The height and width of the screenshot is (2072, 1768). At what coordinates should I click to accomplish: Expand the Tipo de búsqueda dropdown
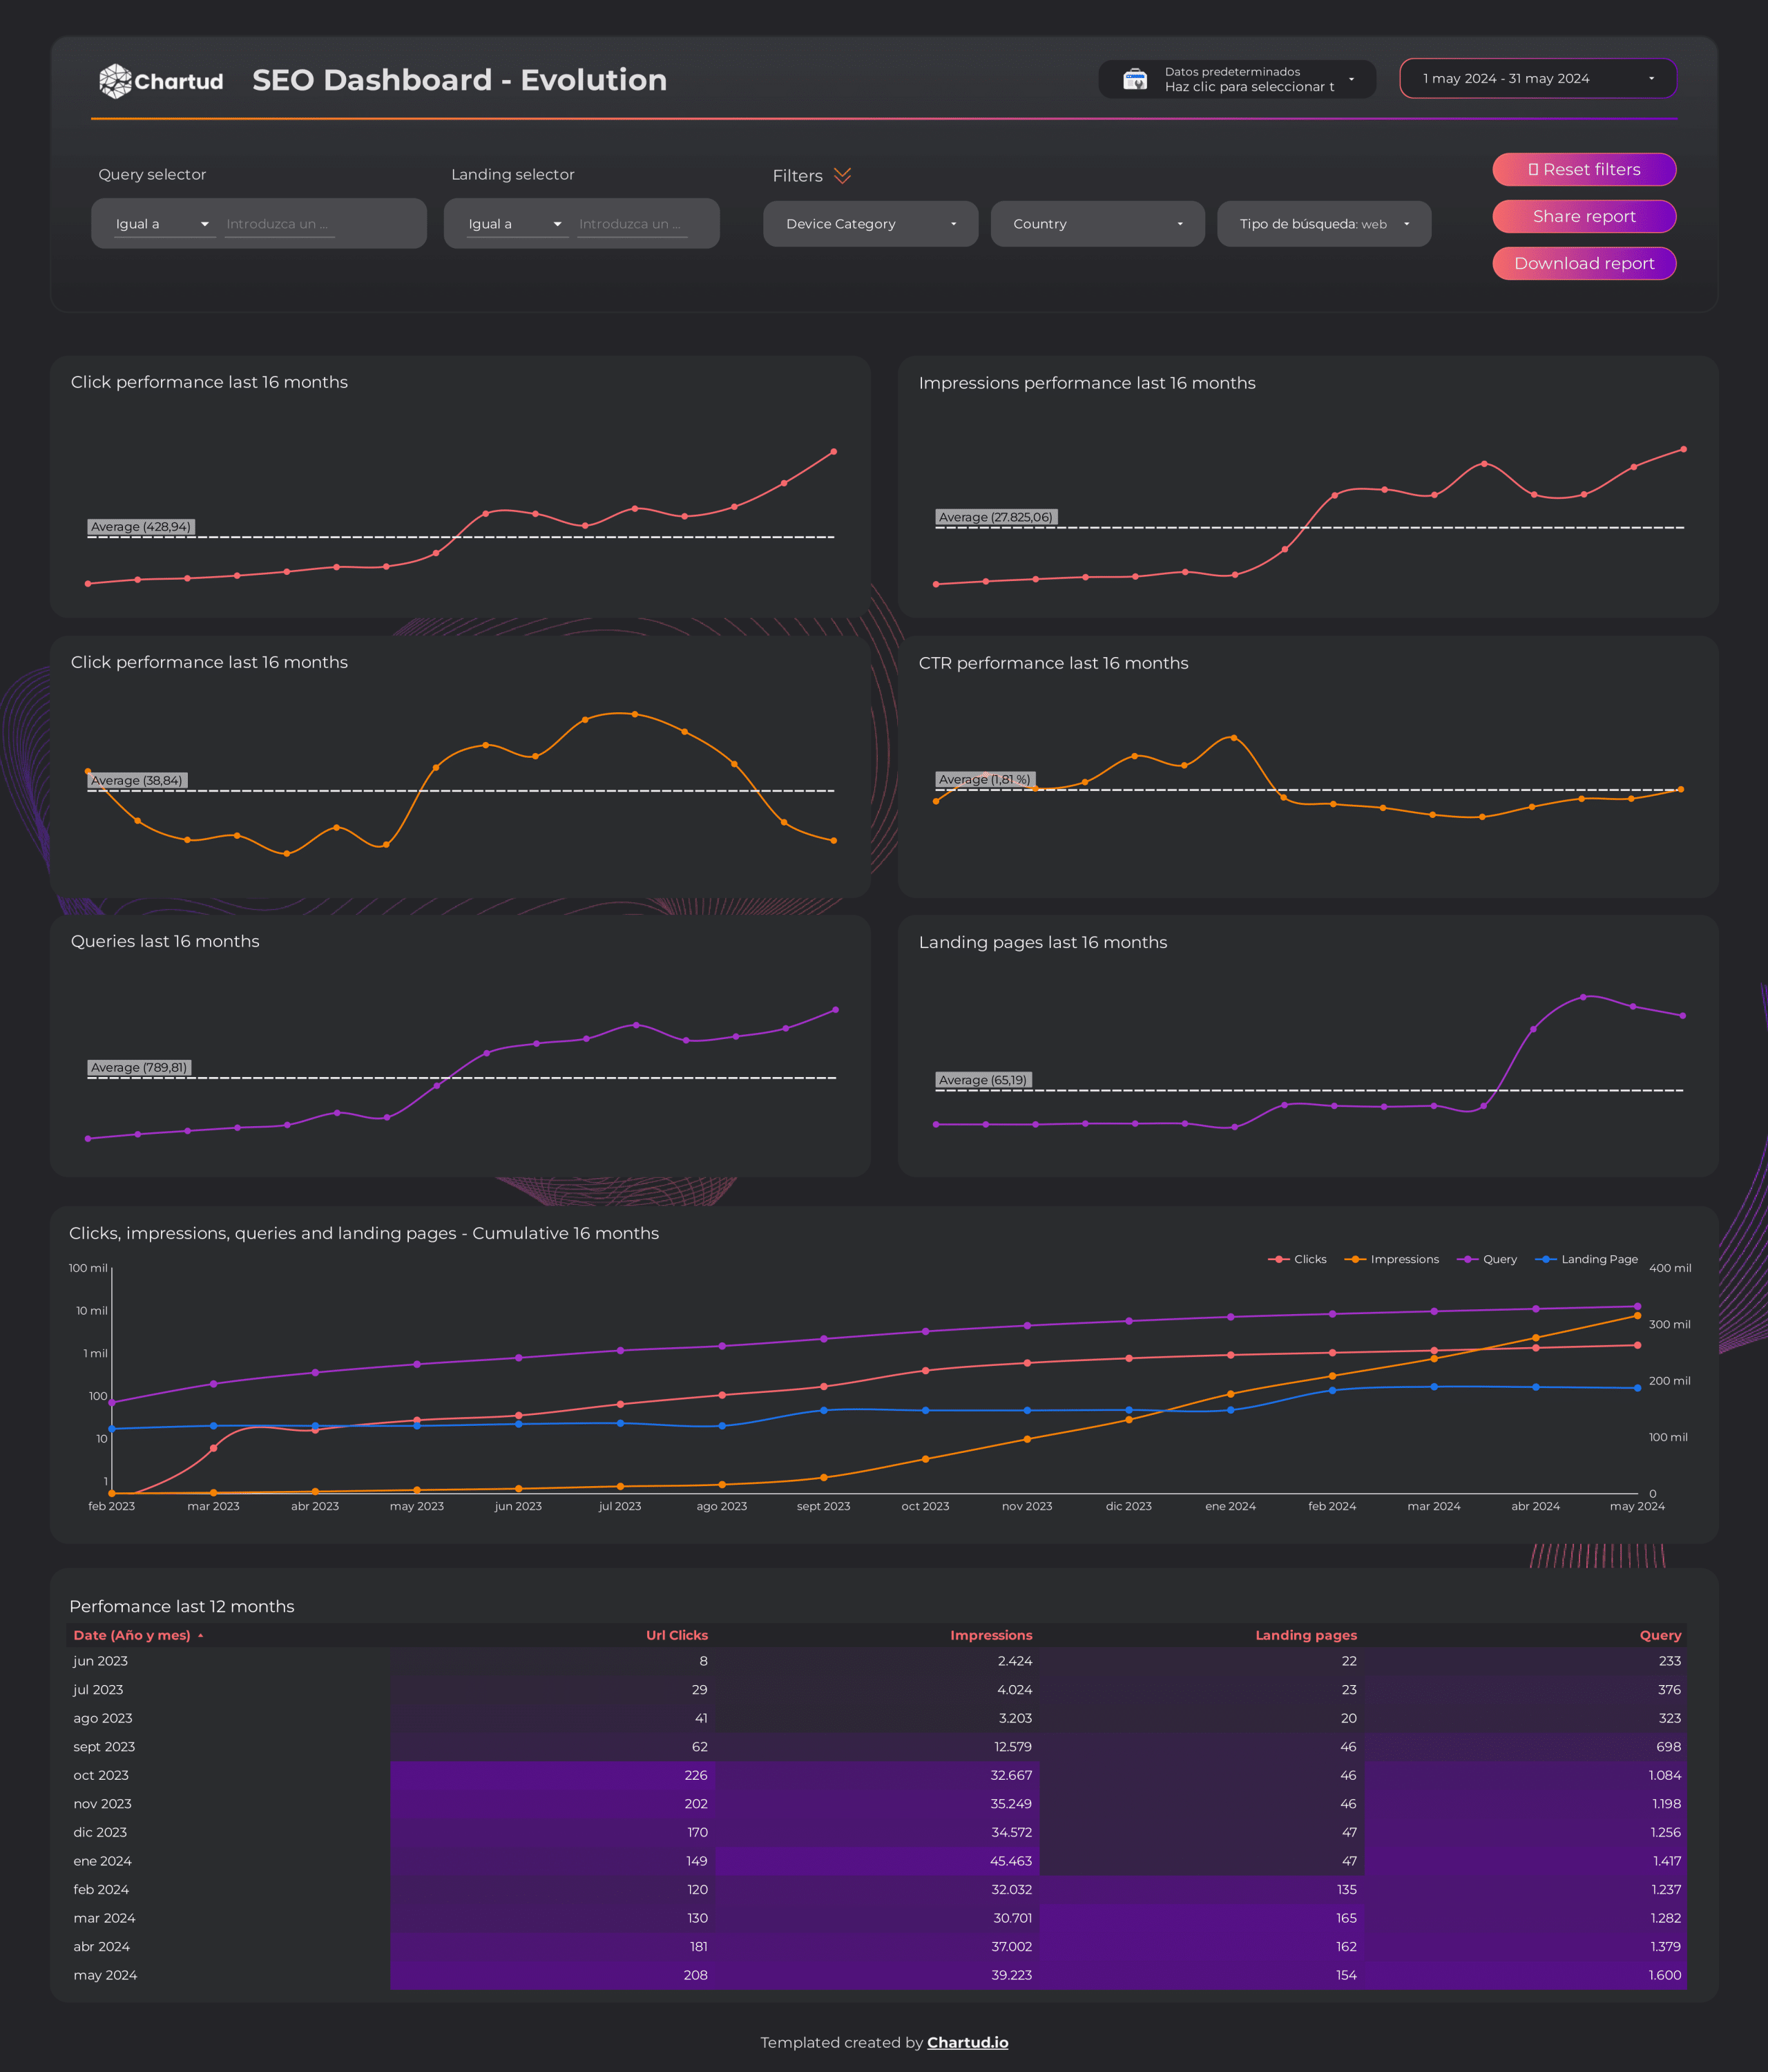coord(1323,224)
